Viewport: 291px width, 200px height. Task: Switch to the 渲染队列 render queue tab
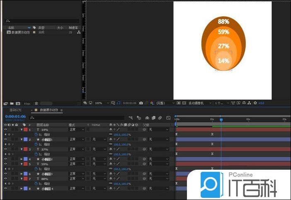15,110
